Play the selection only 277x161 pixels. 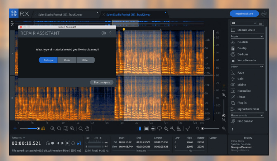(67, 143)
